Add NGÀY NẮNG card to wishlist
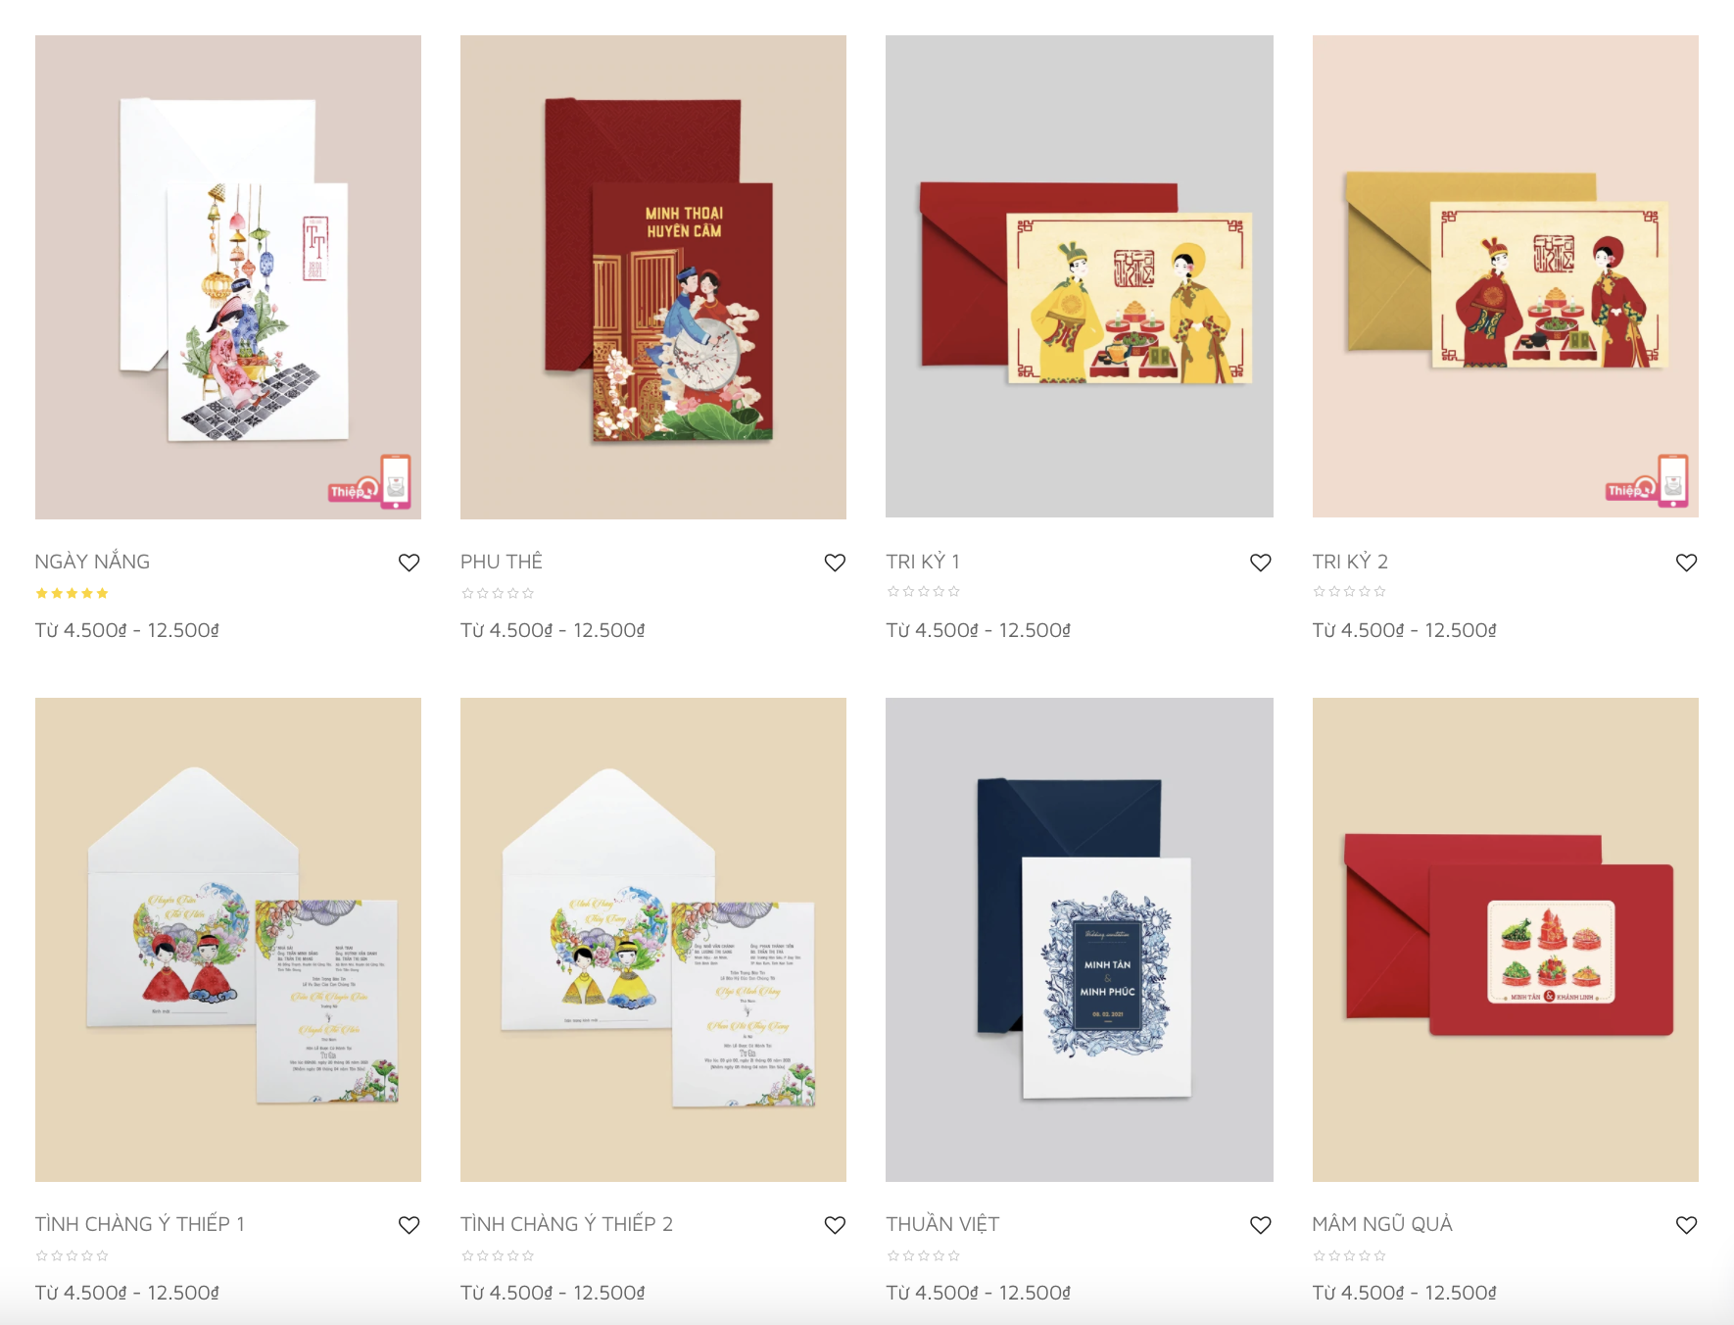Image resolution: width=1734 pixels, height=1325 pixels. (x=409, y=563)
